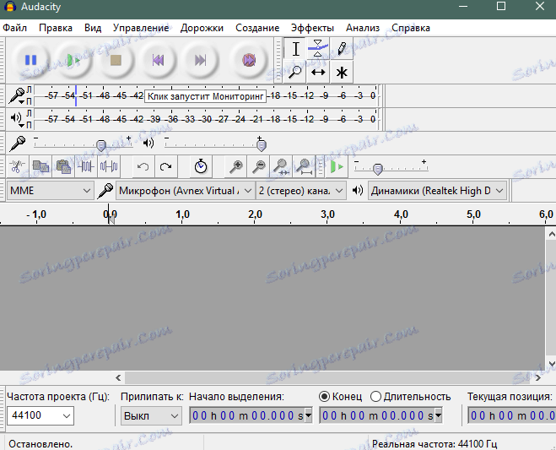Activate the Multi-tool asterisk icon
The image size is (556, 450).
click(x=342, y=72)
